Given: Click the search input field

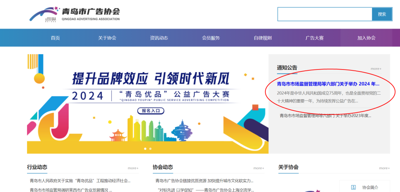Looking at the screenshot, I should [325, 14].
